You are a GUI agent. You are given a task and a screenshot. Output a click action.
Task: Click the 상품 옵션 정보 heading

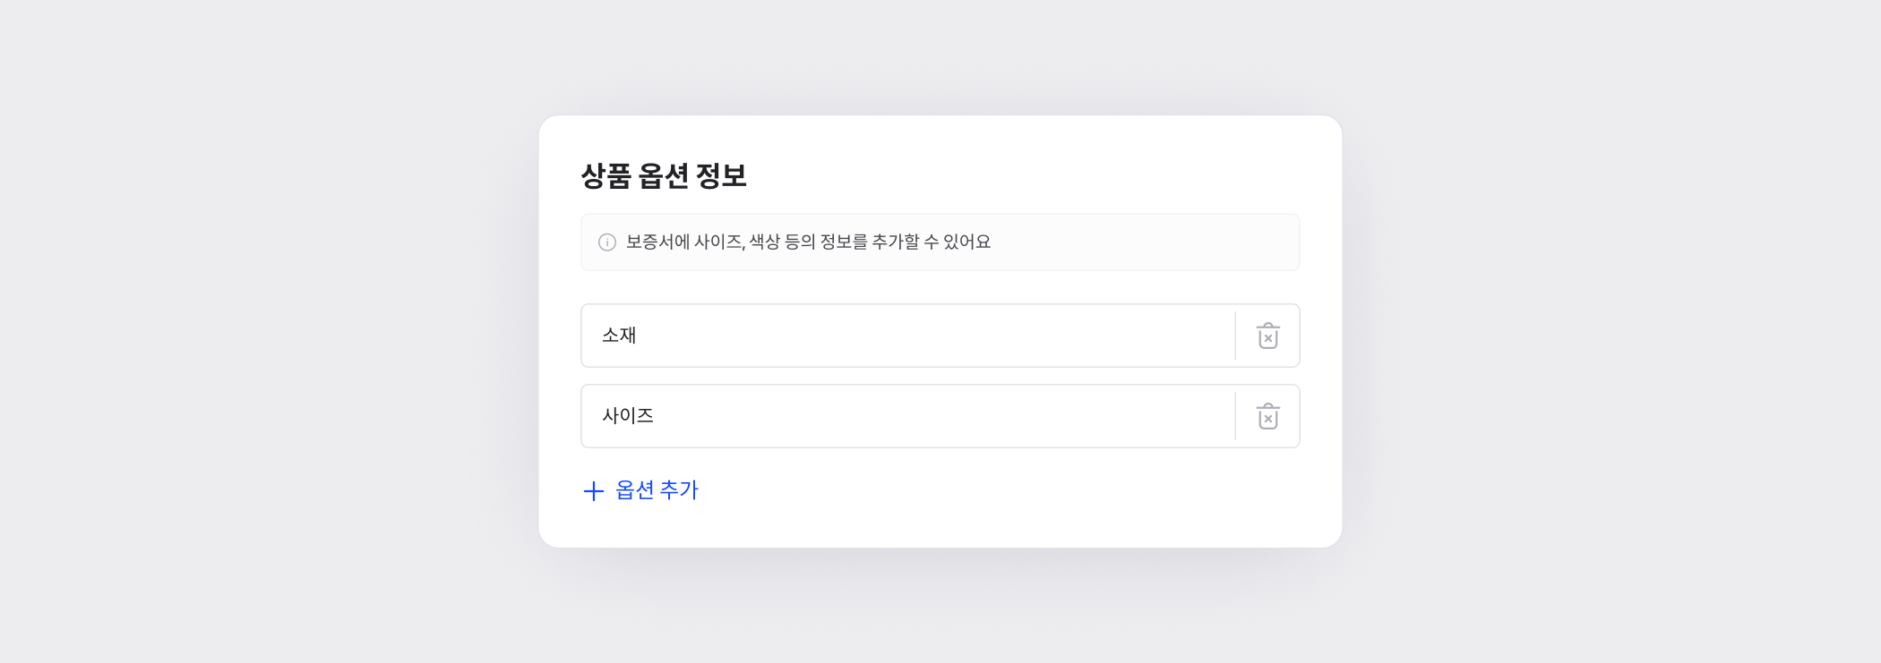click(664, 175)
